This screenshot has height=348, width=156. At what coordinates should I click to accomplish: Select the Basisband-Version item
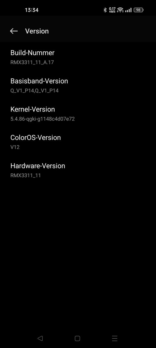pos(78,85)
